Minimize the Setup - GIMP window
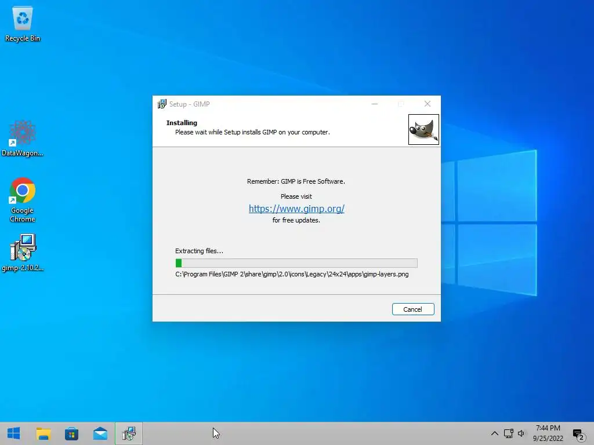Image resolution: width=594 pixels, height=445 pixels. (375, 104)
